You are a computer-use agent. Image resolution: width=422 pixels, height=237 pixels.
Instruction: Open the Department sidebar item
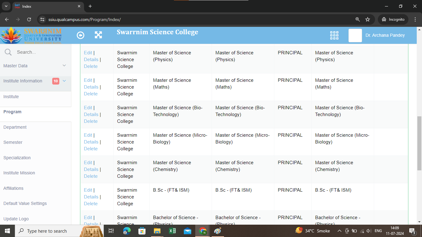[x=15, y=127]
